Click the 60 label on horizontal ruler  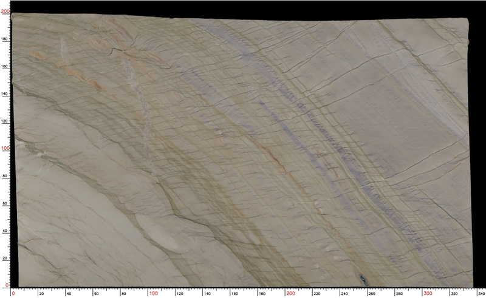(97, 293)
